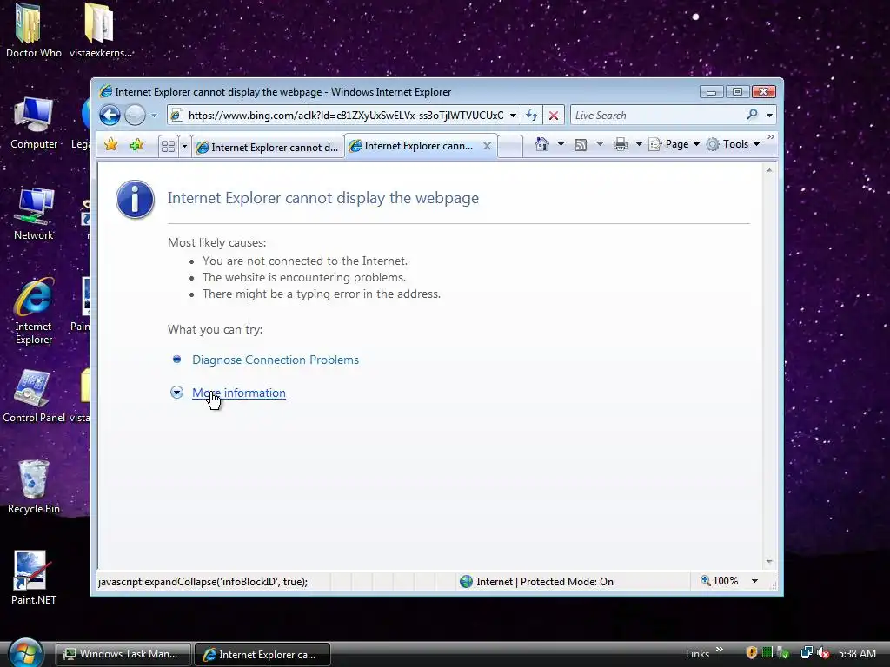Click the RSS Feeds icon
The height and width of the screenshot is (667, 890).
click(580, 145)
